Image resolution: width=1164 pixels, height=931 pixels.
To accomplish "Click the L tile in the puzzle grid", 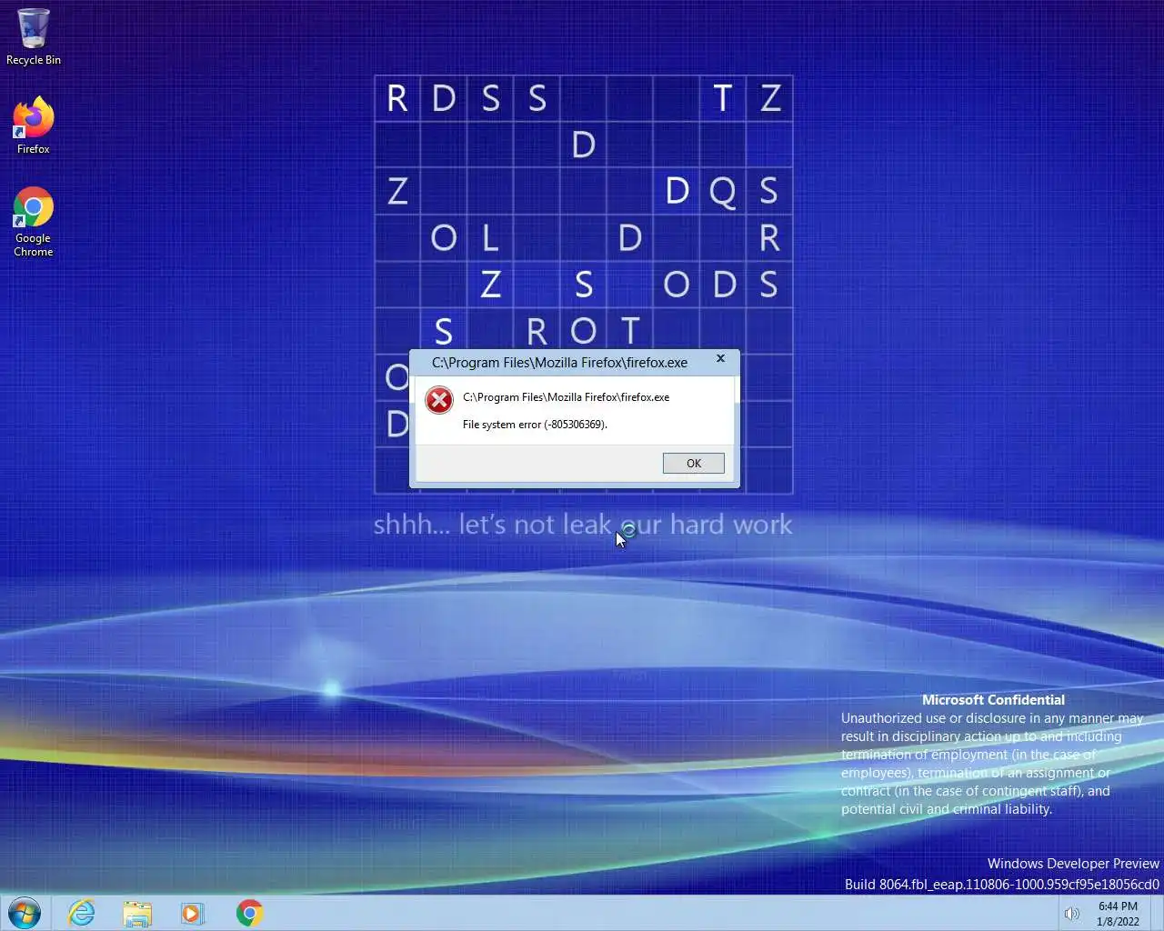I will point(490,238).
